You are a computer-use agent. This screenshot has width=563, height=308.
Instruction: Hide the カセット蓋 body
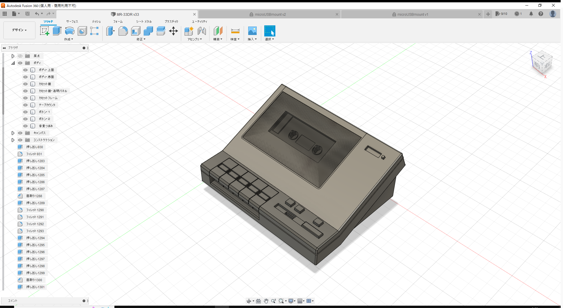[x=25, y=84]
